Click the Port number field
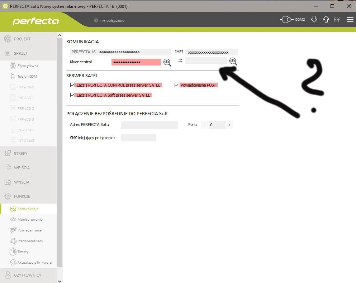The height and width of the screenshot is (283, 356). pos(217,125)
